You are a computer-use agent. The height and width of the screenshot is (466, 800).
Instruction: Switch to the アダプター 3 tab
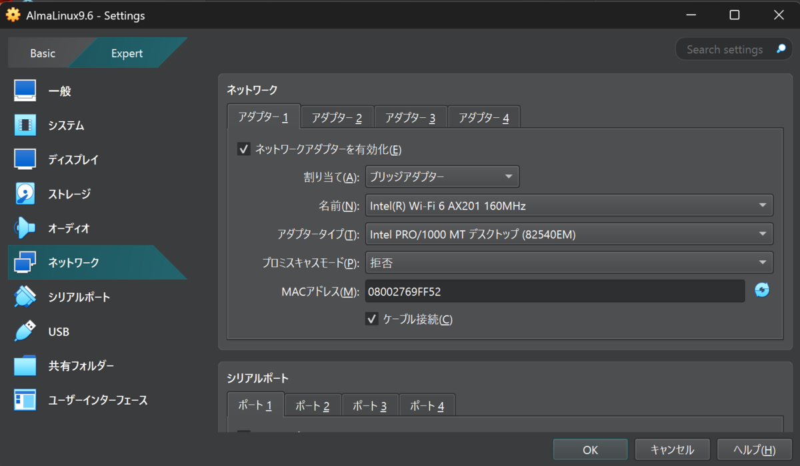(x=411, y=118)
